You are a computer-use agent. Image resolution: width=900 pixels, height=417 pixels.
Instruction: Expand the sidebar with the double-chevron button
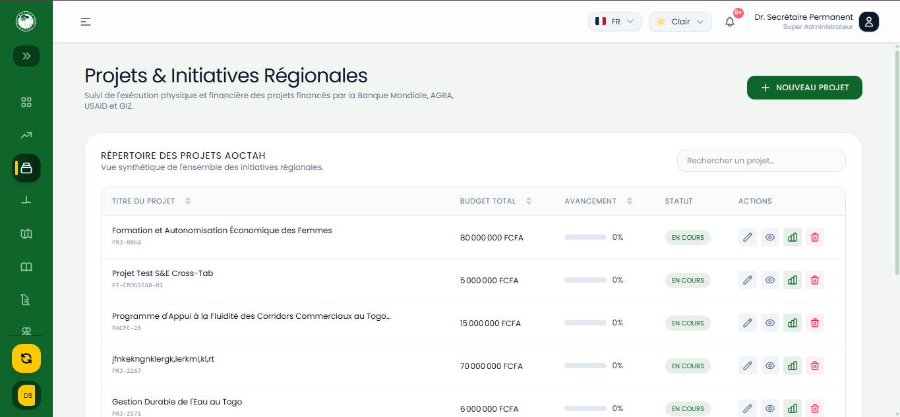point(26,56)
